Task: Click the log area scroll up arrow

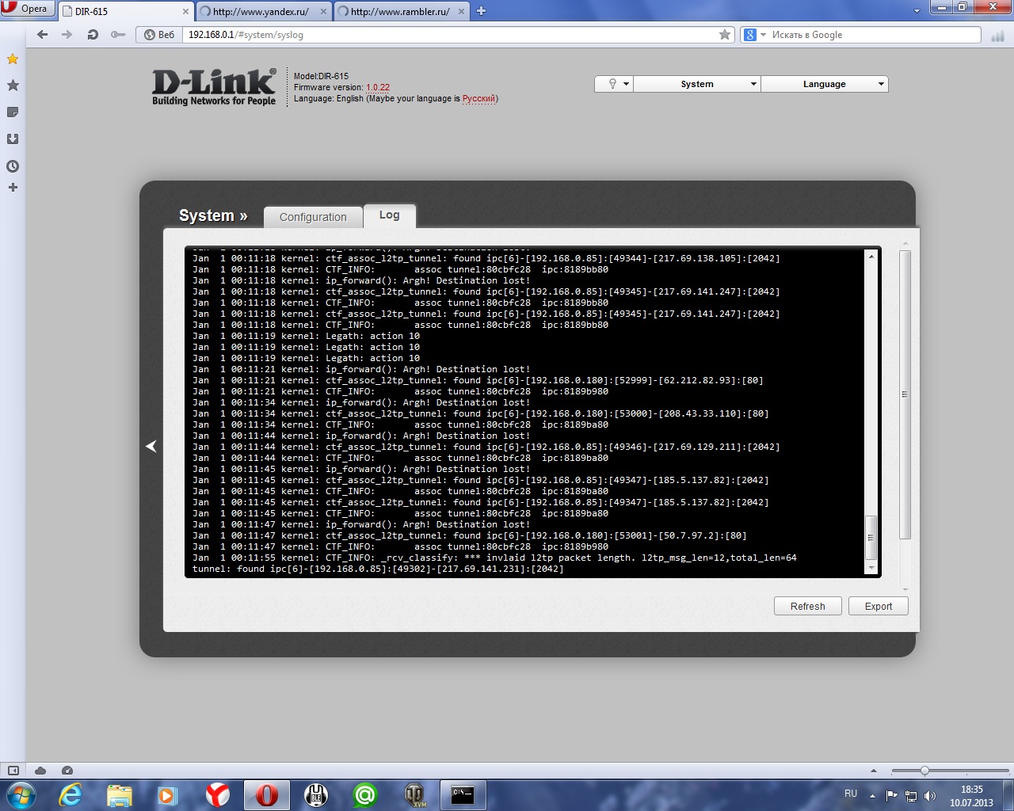Action: pos(871,257)
